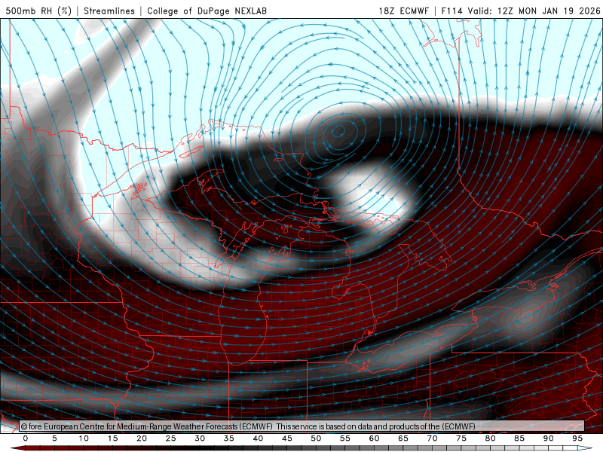
Task: Select the "F114 Valid: 12Z MON JAN 19 2026" text
Action: [521, 11]
